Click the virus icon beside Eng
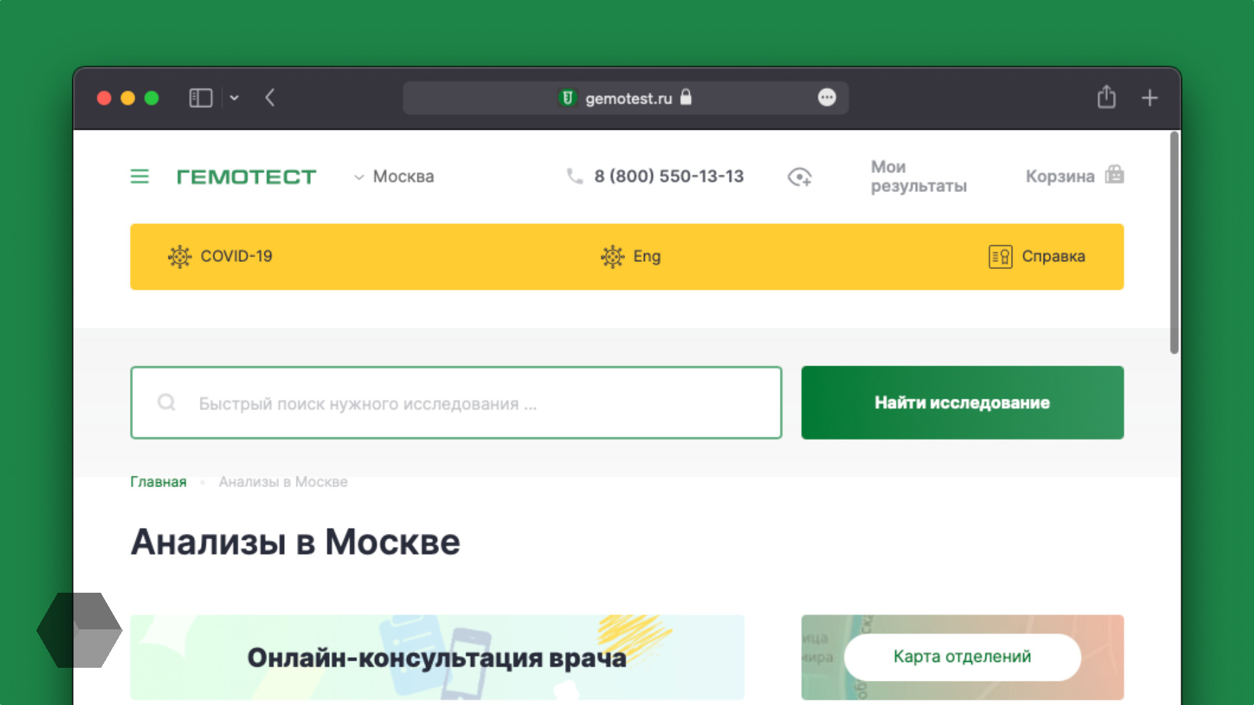 click(613, 257)
